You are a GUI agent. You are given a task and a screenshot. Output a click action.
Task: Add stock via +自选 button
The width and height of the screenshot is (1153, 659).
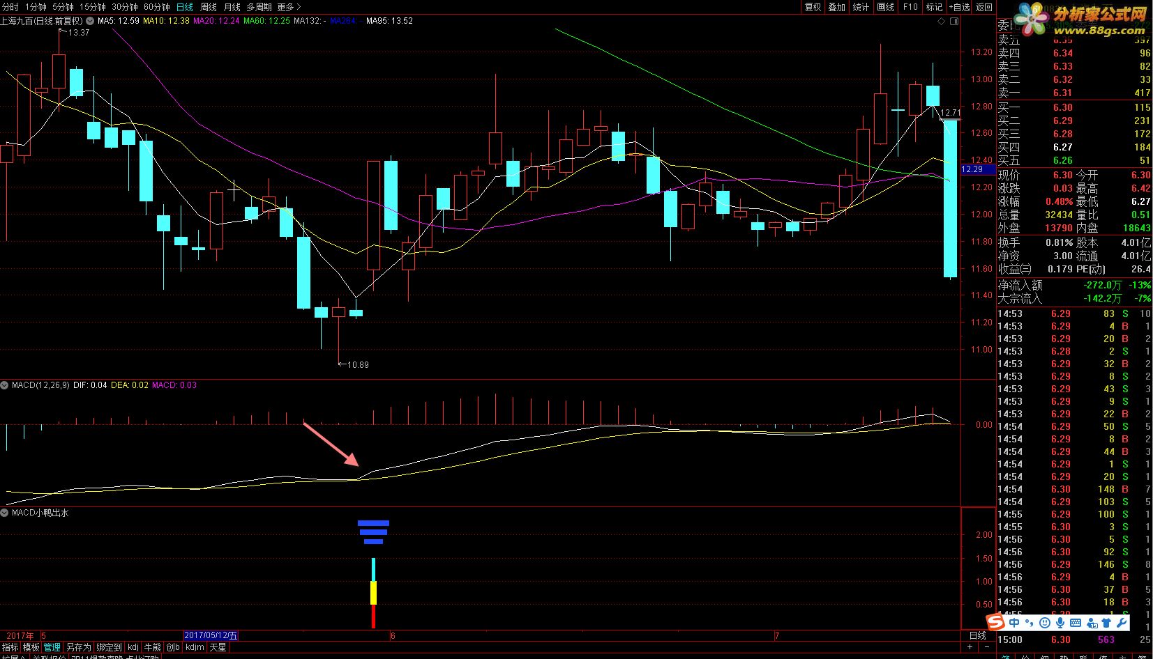pyautogui.click(x=959, y=7)
